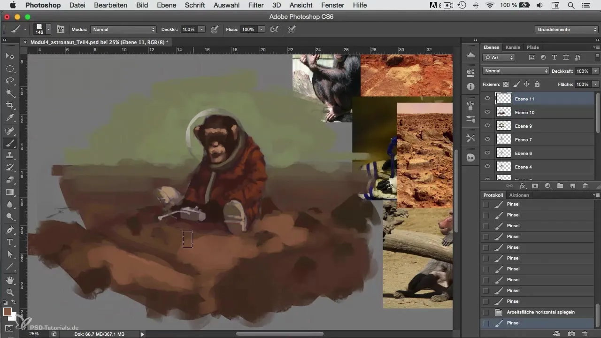Image resolution: width=601 pixels, height=338 pixels.
Task: Select the Magic Wand tool
Action: pos(10,93)
